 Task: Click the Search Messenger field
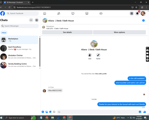pos(20,26)
